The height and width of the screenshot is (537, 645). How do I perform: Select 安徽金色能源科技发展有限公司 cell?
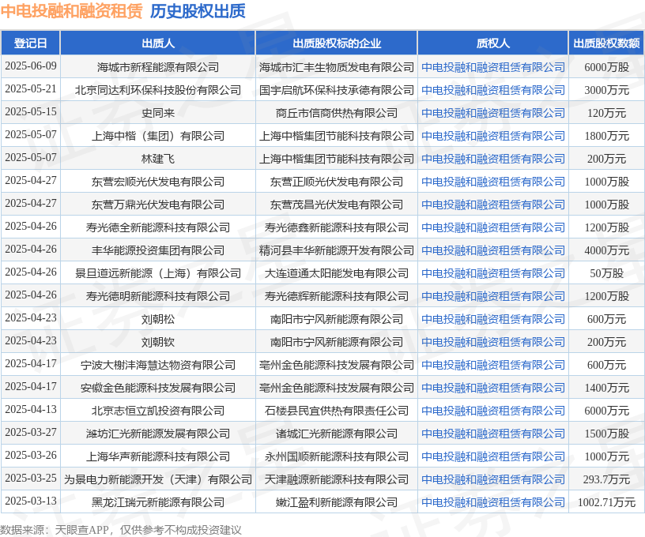pyautogui.click(x=158, y=388)
